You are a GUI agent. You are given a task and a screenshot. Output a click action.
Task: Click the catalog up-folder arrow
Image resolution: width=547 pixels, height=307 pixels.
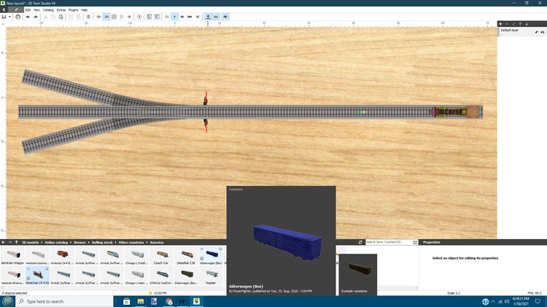(x=16, y=242)
